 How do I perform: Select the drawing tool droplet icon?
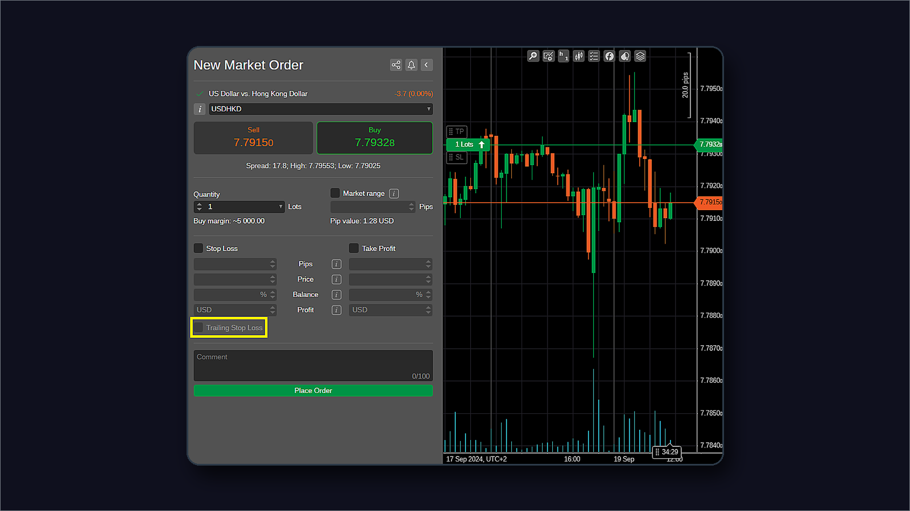tap(624, 56)
